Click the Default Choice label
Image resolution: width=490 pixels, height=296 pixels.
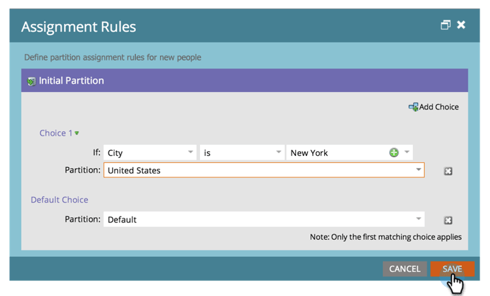tap(59, 200)
